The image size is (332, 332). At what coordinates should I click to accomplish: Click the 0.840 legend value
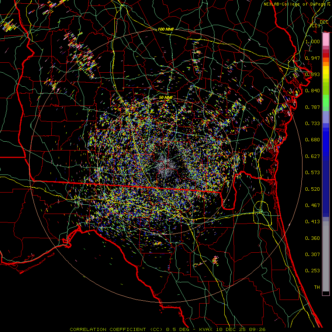(312, 91)
